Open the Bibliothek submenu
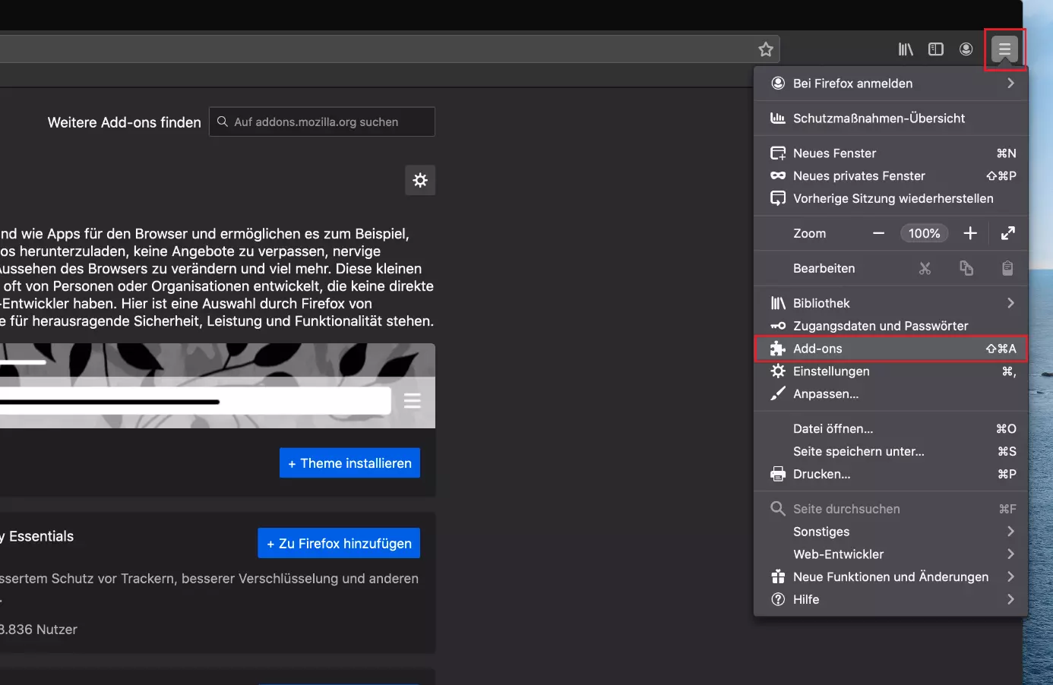 [x=890, y=303]
